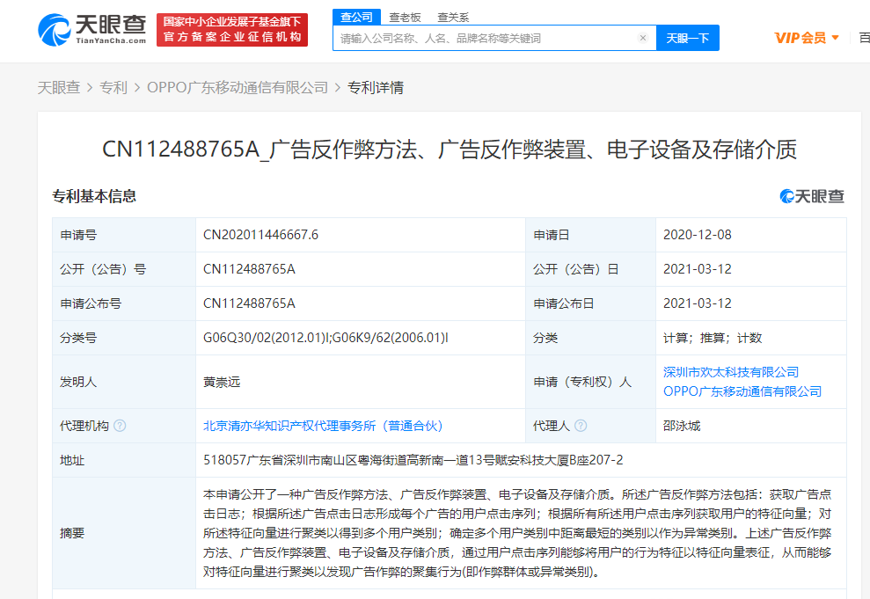Click 专利详情 breadcrumb text

376,88
